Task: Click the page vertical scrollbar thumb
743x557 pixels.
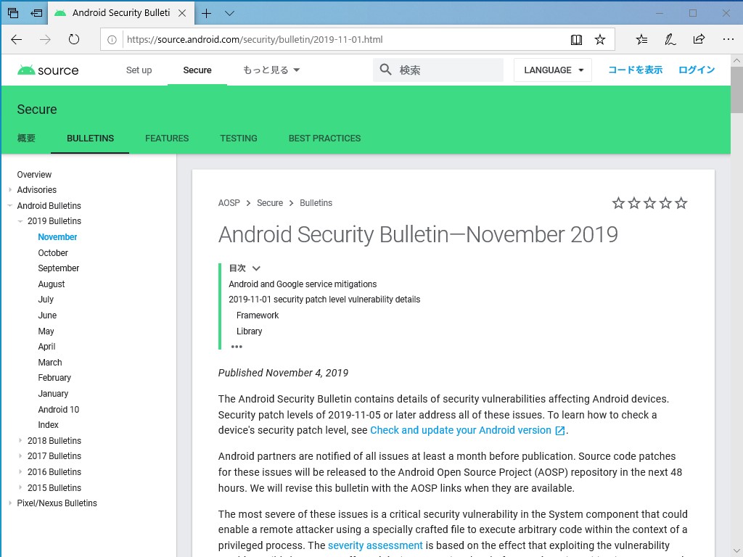Action: 736,89
